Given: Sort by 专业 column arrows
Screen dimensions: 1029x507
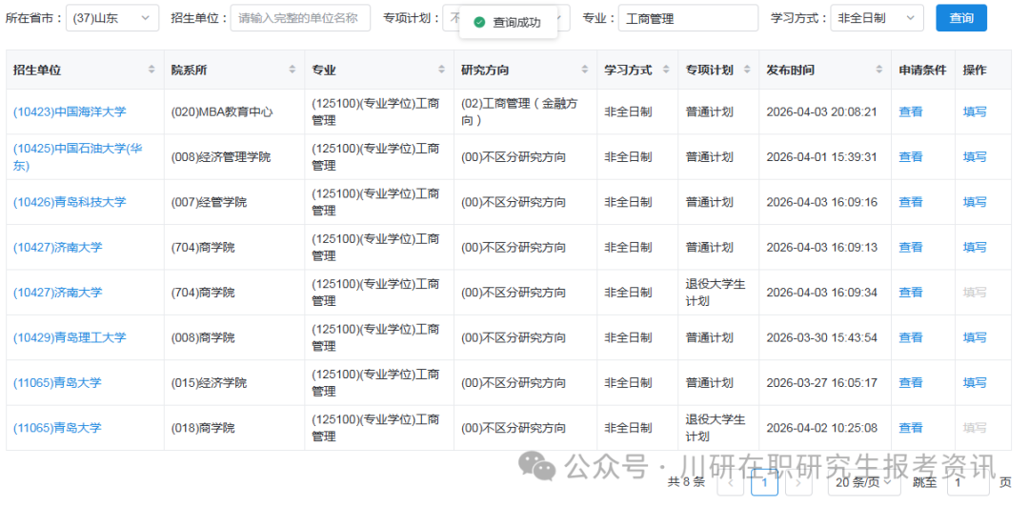Looking at the screenshot, I should (442, 70).
